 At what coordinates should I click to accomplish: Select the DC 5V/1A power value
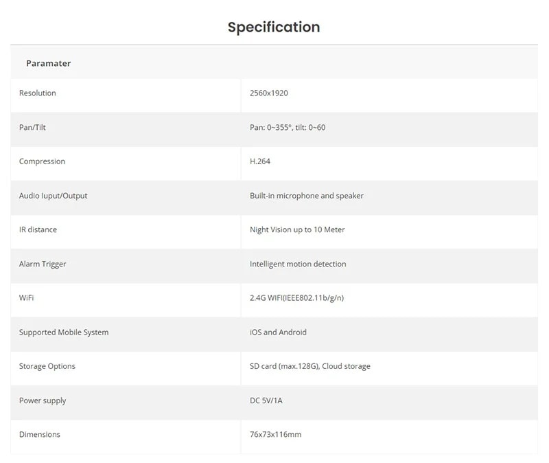click(x=266, y=400)
